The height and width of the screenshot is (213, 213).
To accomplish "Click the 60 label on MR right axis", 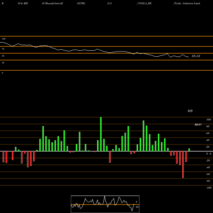I will (208, 133).
